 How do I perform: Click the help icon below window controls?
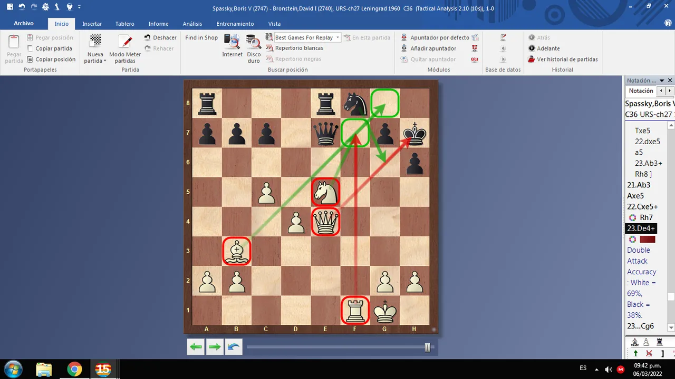click(x=667, y=24)
